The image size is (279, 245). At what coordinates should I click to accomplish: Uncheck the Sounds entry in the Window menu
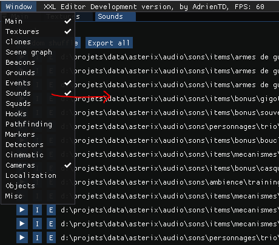38,93
